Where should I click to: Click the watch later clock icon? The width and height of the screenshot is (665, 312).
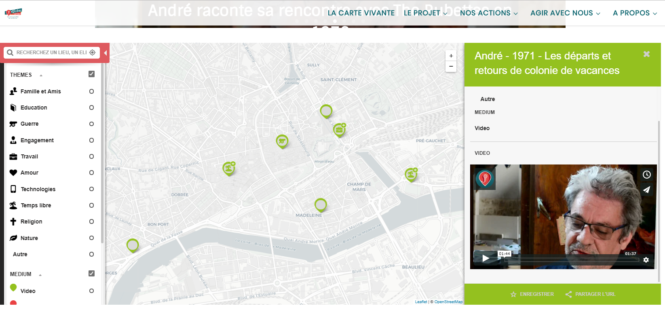[646, 175]
